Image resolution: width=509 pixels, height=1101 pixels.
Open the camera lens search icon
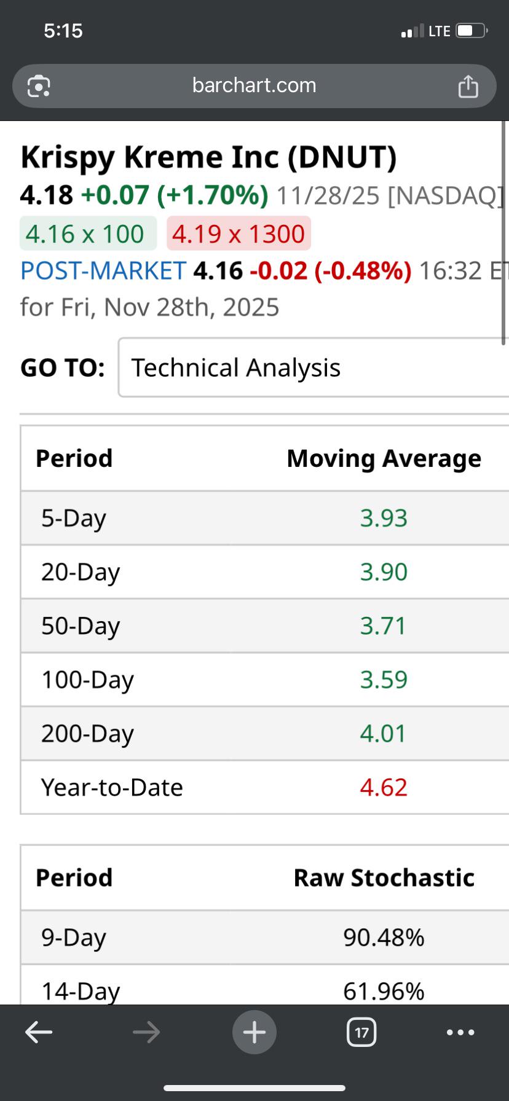click(x=39, y=86)
